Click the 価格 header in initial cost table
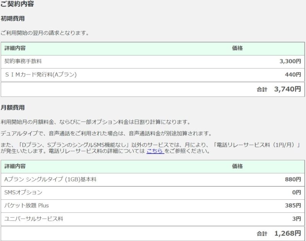 coord(237,48)
